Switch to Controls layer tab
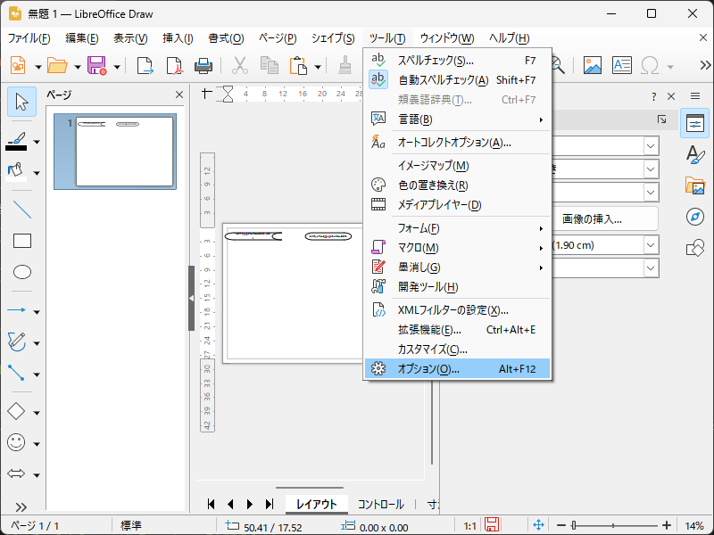The width and height of the screenshot is (714, 535). [x=381, y=504]
